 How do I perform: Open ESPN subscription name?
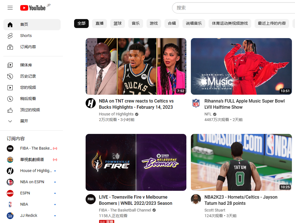[x=25, y=193]
